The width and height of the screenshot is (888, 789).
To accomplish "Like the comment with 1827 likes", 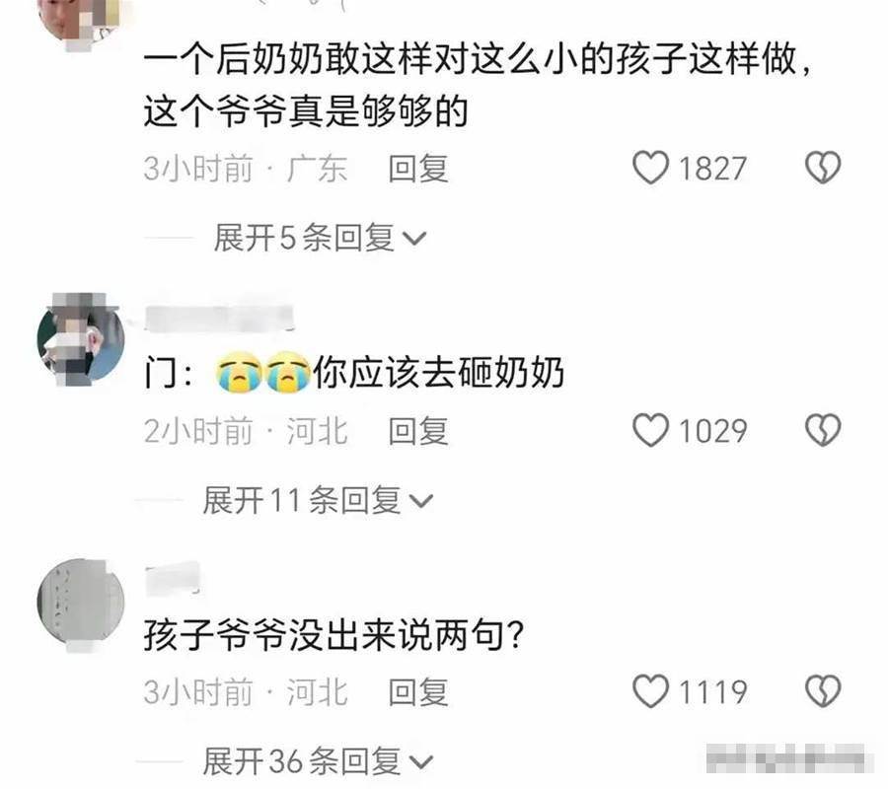I will [650, 168].
